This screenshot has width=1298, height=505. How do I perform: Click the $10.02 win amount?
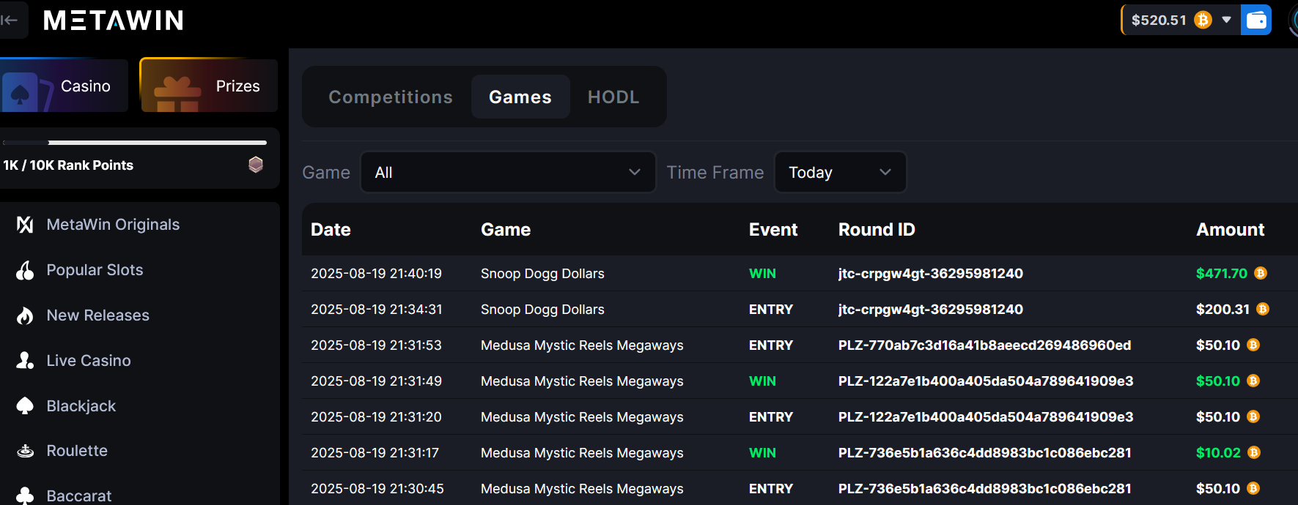[1218, 453]
